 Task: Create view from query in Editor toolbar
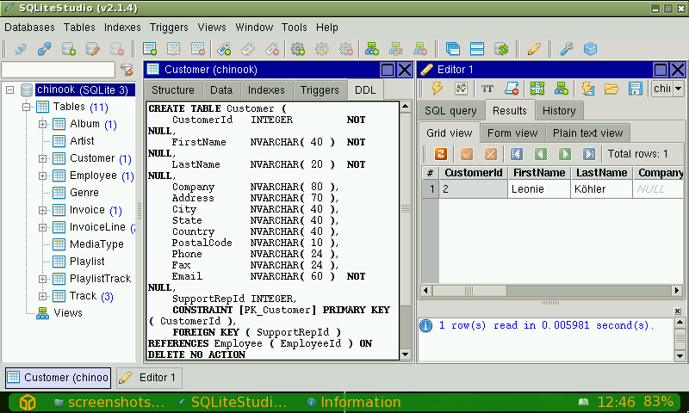coord(562,89)
